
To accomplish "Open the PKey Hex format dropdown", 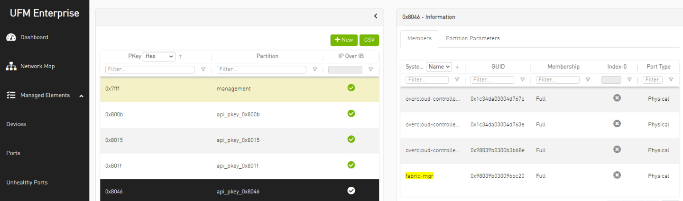I will [159, 56].
